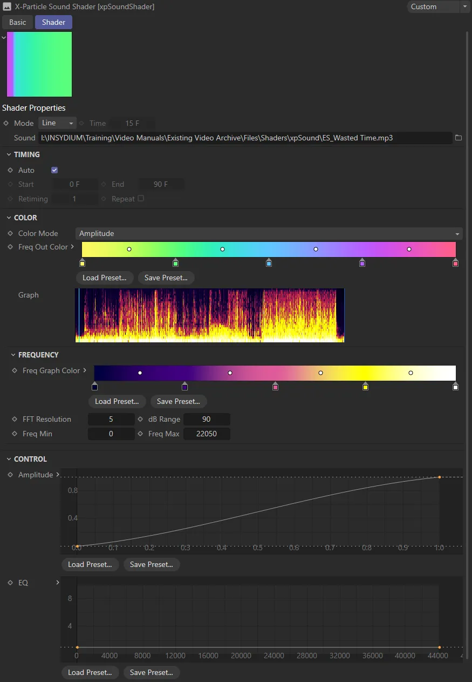Click the keyframe diamond next to Auto
Viewport: 472px width, 682px height.
[x=11, y=170]
